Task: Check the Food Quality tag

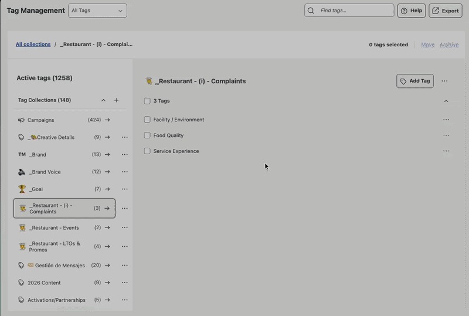Action: (147, 135)
